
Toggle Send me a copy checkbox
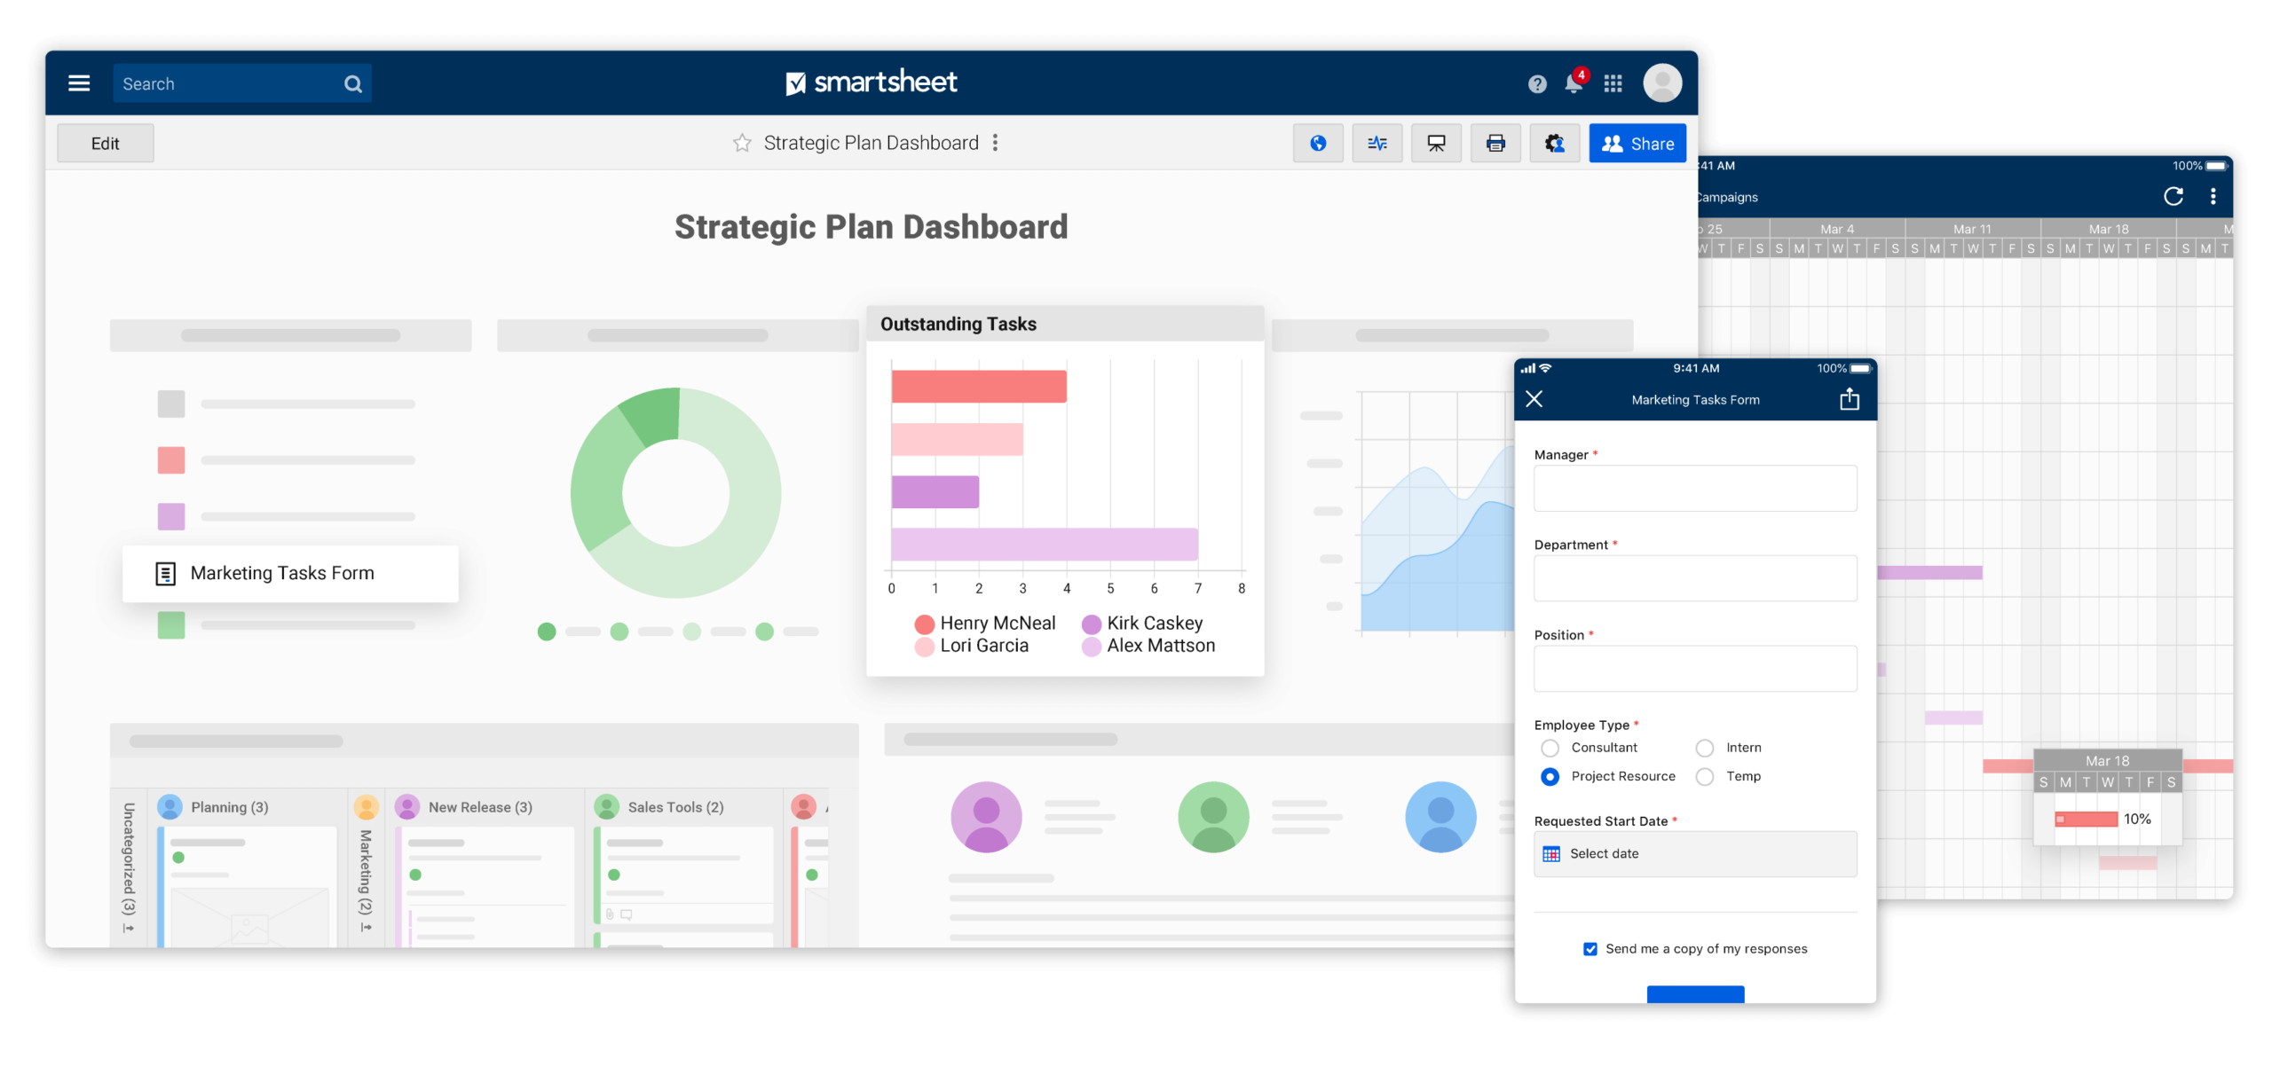click(x=1590, y=949)
